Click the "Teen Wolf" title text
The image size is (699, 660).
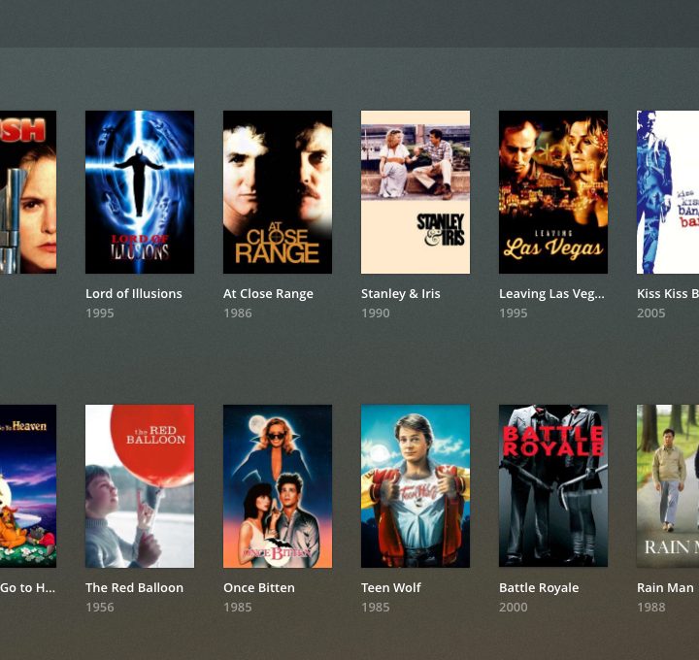tap(391, 588)
